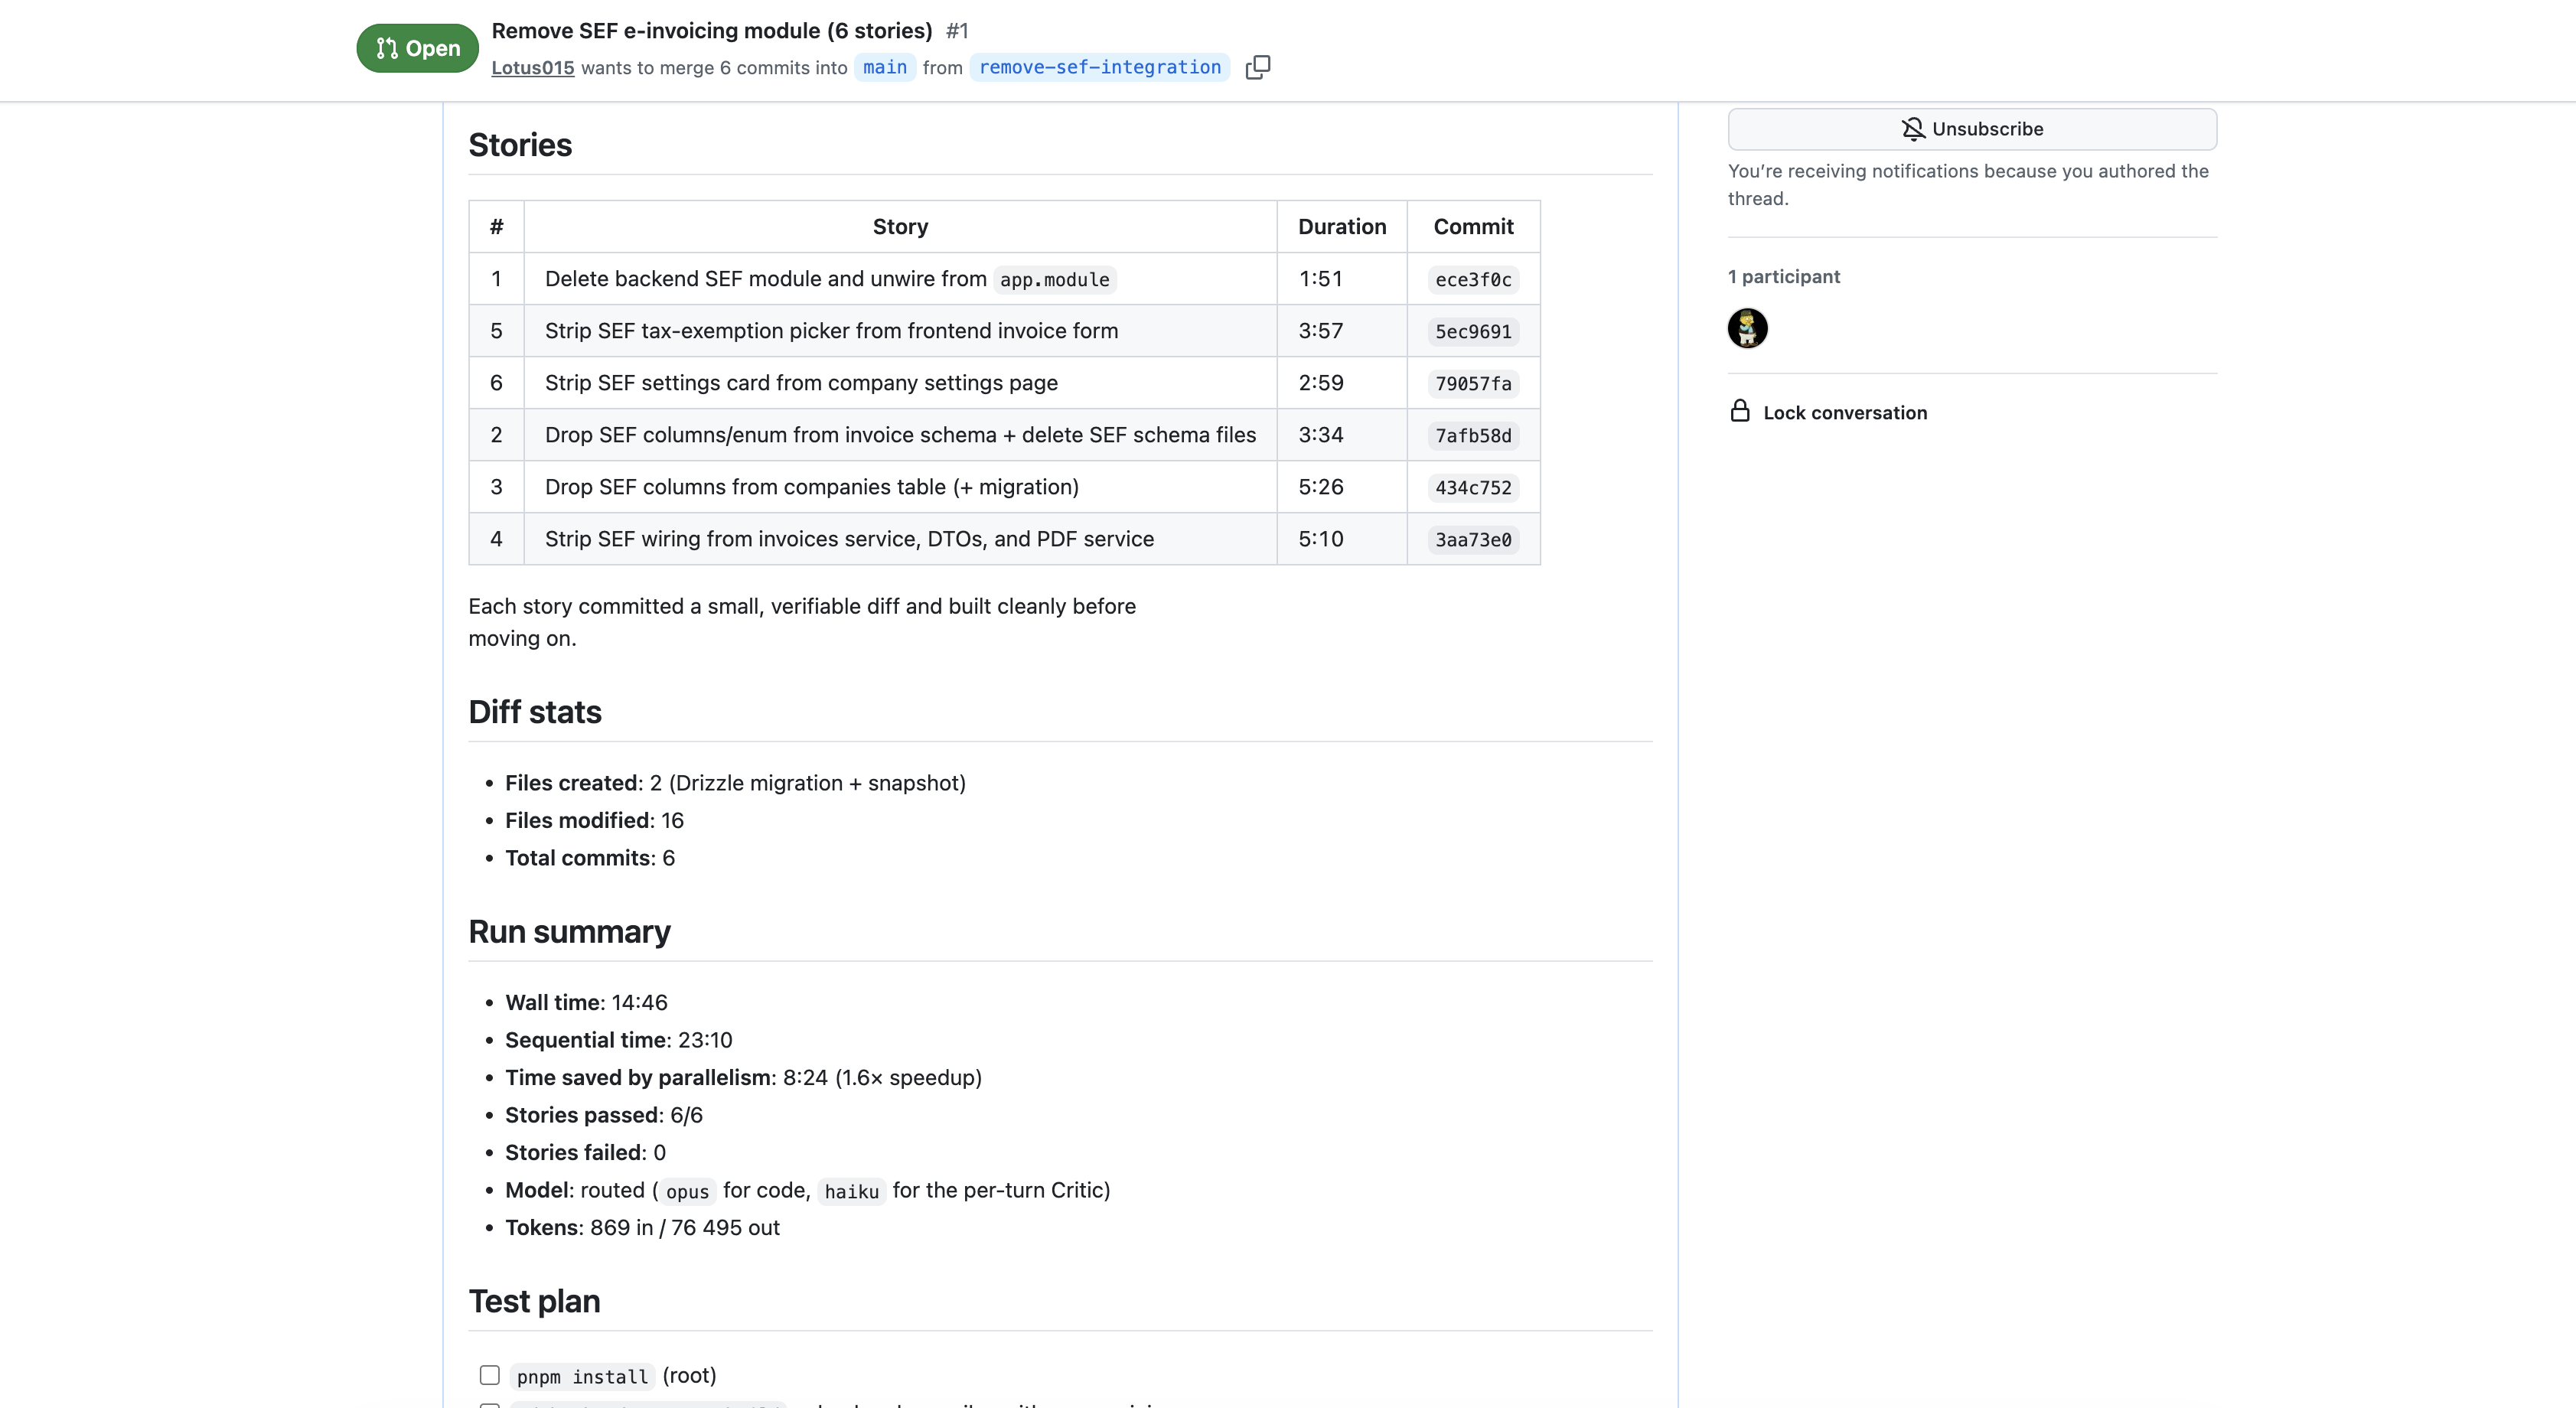Click the bell-slash icon in Unsubscribe
2576x1408 pixels.
coord(1912,129)
